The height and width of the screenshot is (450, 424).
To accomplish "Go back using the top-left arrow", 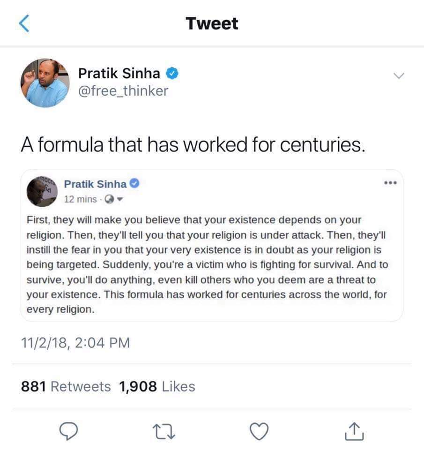I will 24,23.
